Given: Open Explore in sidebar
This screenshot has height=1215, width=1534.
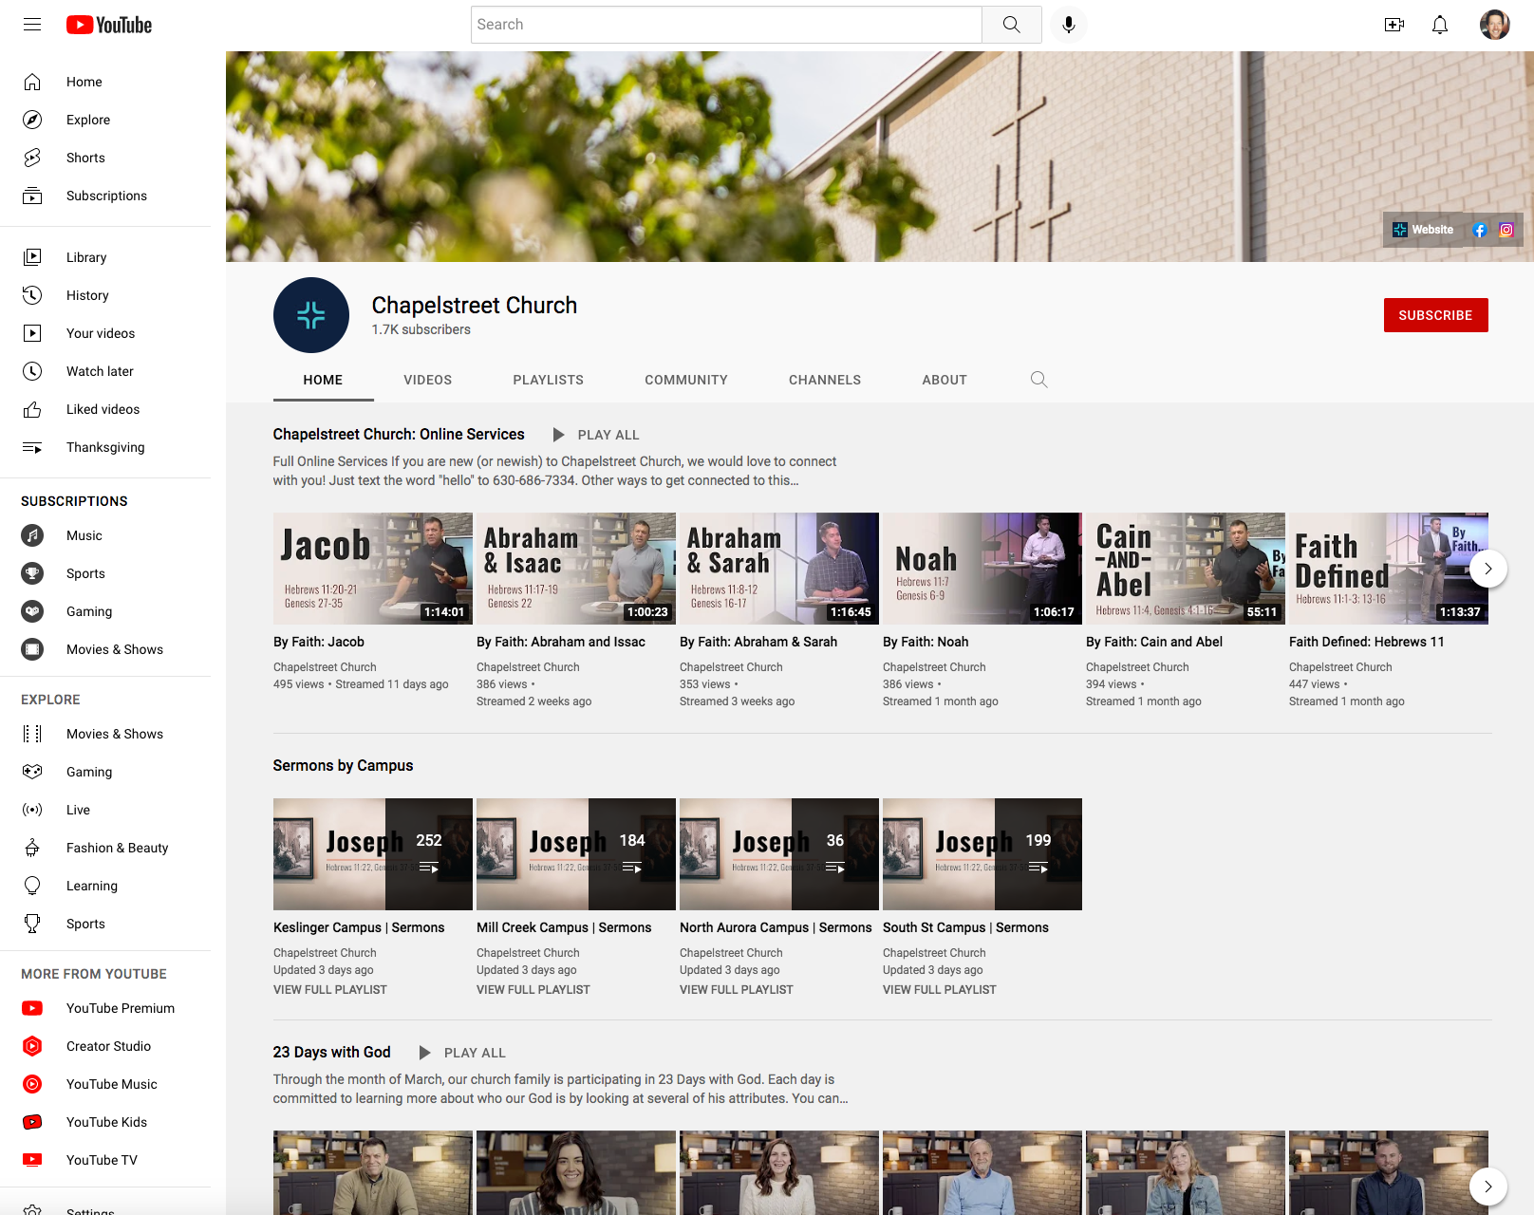Looking at the screenshot, I should pyautogui.click(x=105, y=120).
